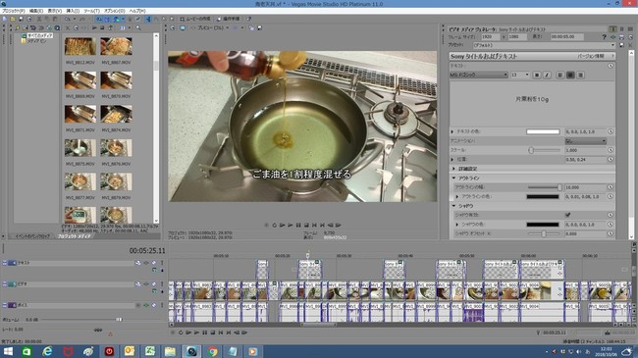
Task: Open the オプション(O) menu
Action: pos(115,11)
